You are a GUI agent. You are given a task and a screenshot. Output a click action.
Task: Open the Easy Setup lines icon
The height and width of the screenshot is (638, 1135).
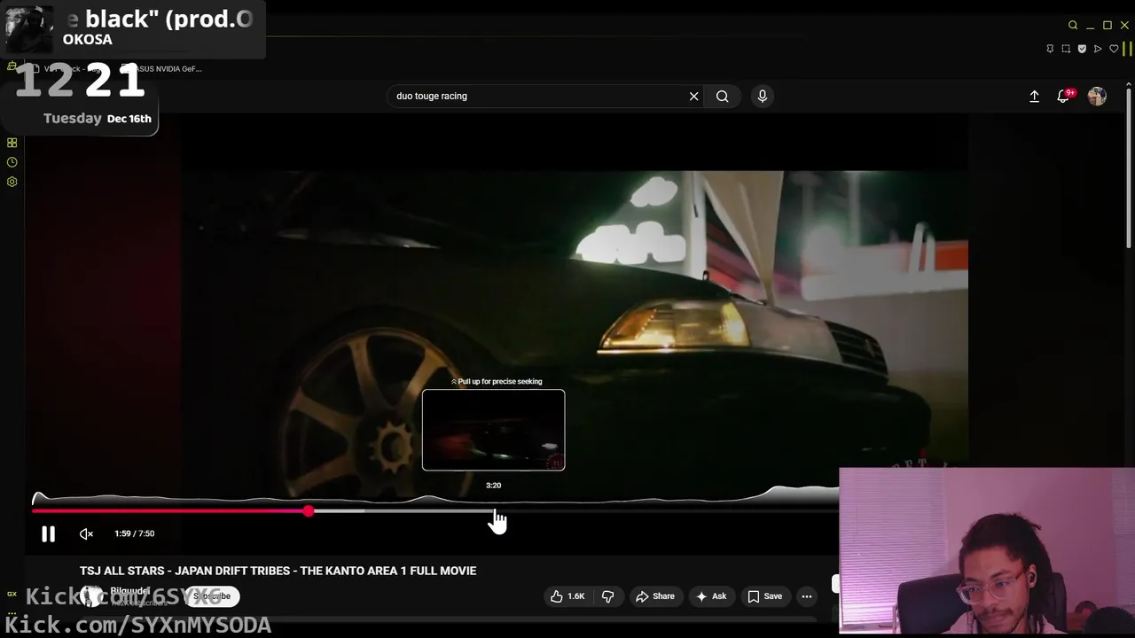[1128, 49]
